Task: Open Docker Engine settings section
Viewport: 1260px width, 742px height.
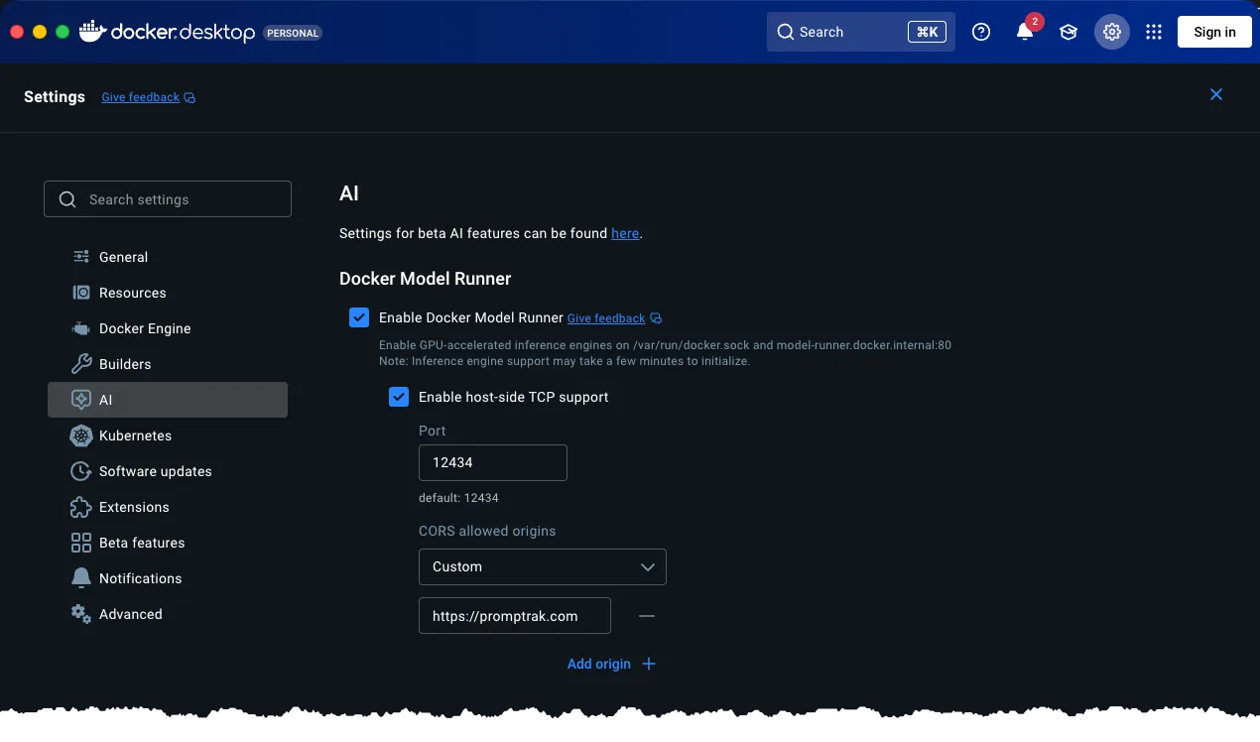Action: pyautogui.click(x=168, y=328)
